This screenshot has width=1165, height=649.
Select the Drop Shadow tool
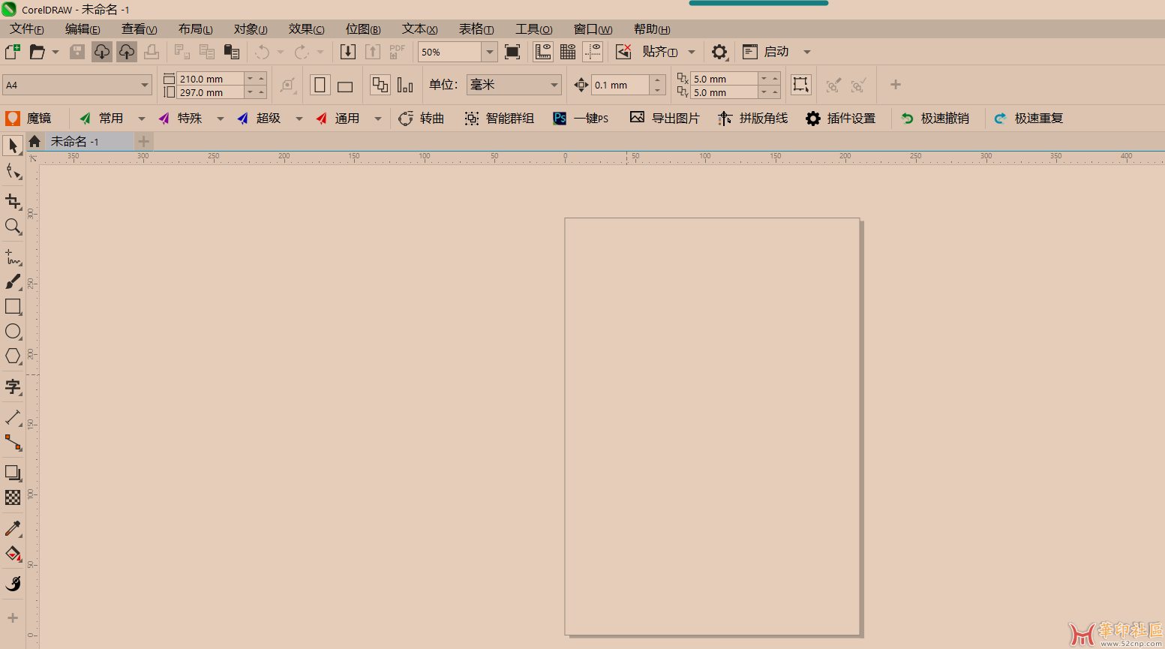pos(13,473)
